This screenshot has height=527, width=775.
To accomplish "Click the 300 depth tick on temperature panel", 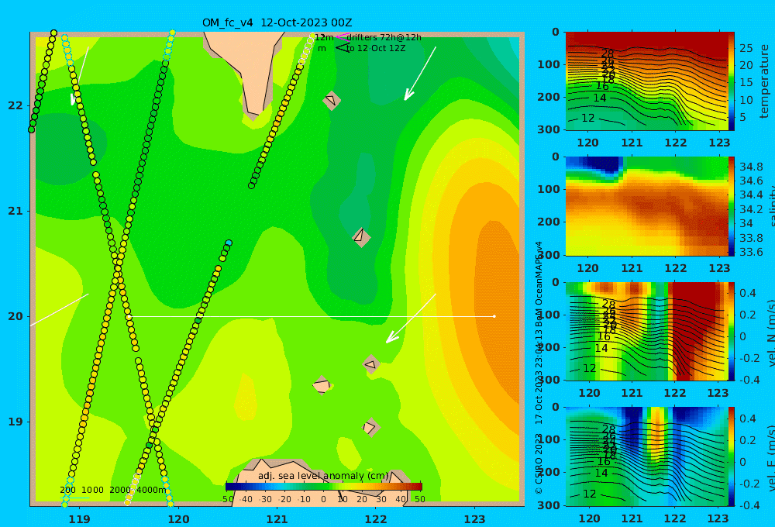I will pyautogui.click(x=549, y=129).
